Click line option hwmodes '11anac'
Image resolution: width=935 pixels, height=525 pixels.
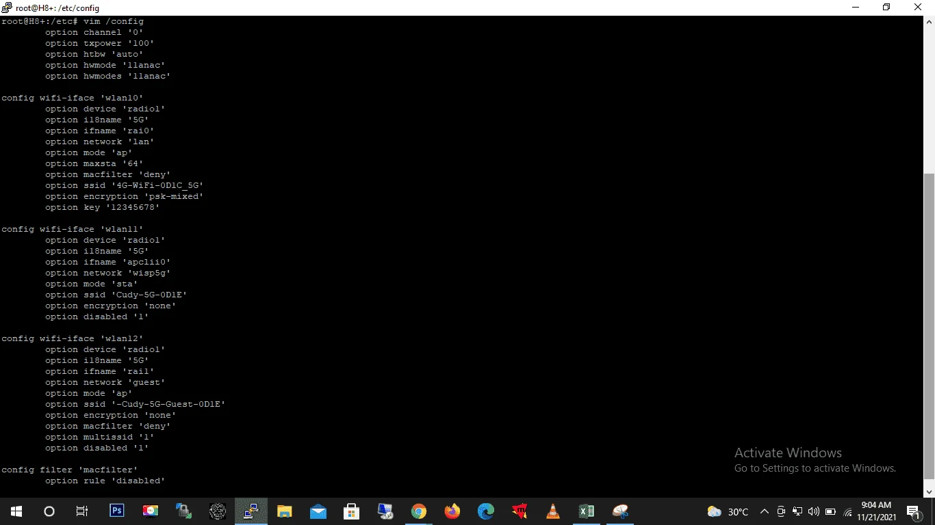click(x=108, y=76)
